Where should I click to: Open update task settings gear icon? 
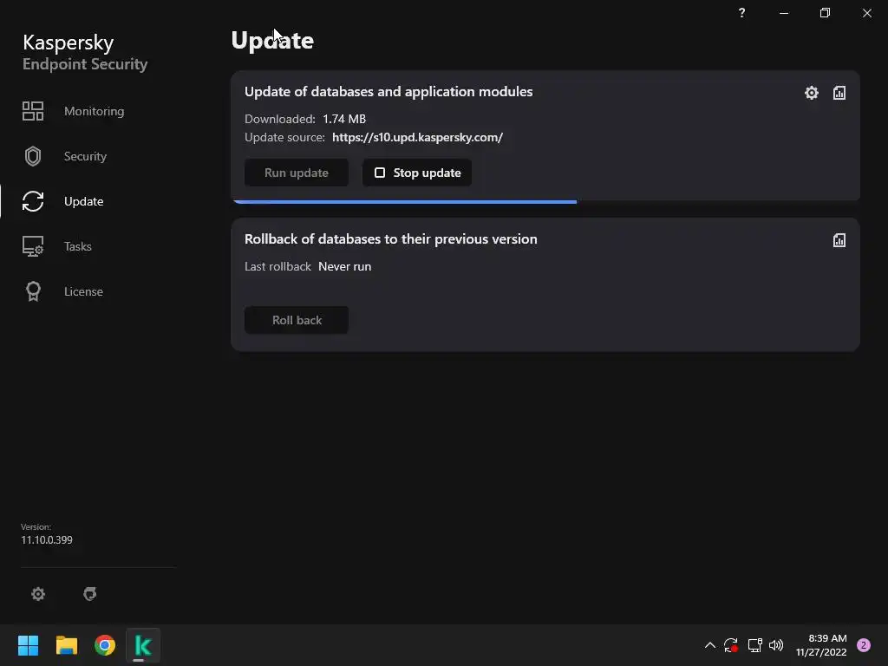pyautogui.click(x=812, y=93)
